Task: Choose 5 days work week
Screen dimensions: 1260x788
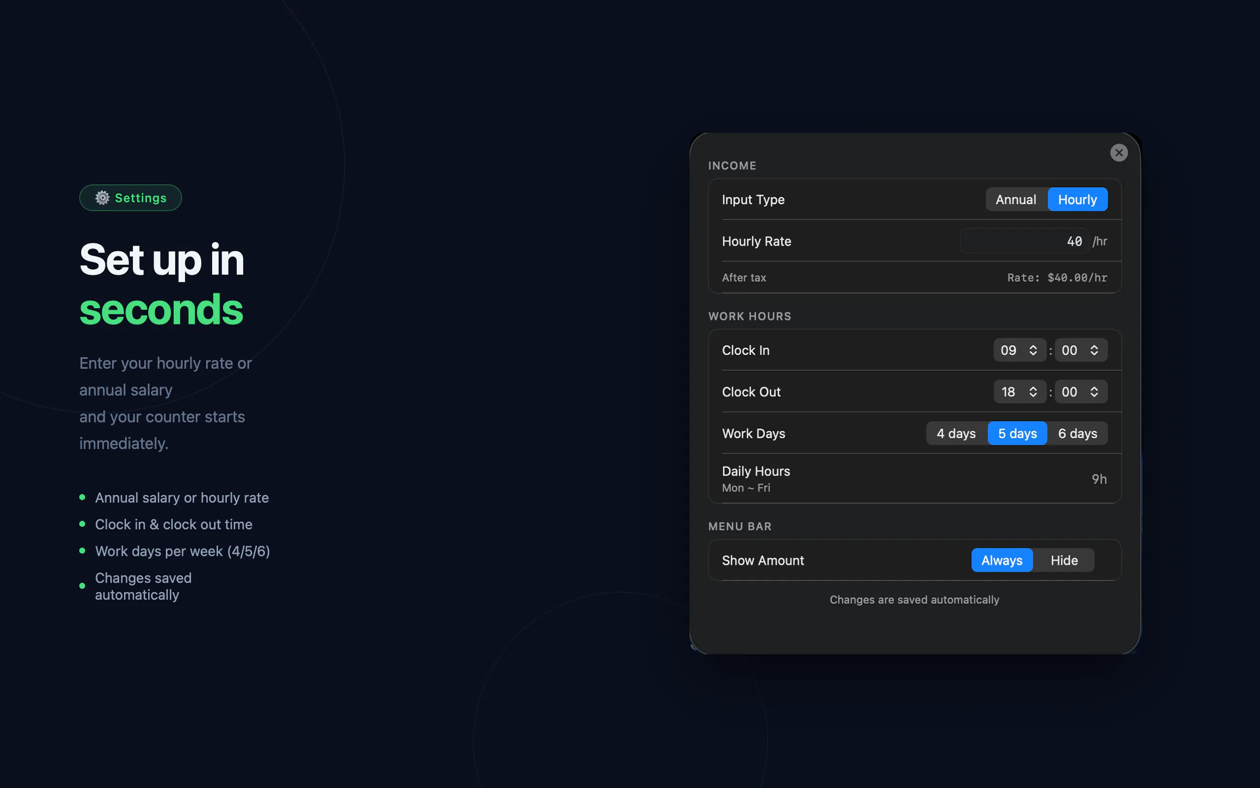Action: pos(1017,433)
